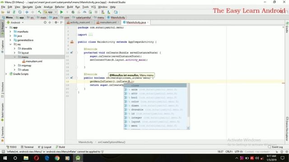Open Device File Explorer side panel
Viewport: 289px width, 162px height.
(x=287, y=129)
